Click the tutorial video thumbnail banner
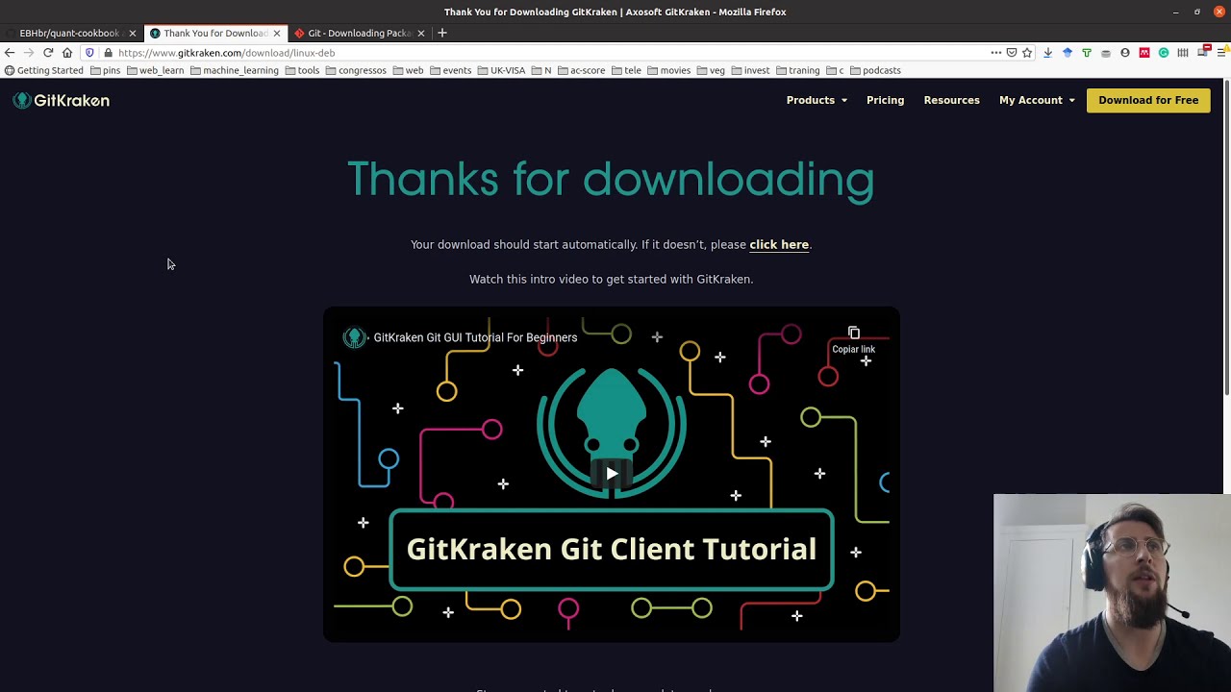Screen dimensions: 1231x692 [x=612, y=549]
